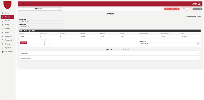Click the Expiry Date field 2024-06-12
Image resolution: width=204 pixels, height=100 pixels.
(x=41, y=27)
